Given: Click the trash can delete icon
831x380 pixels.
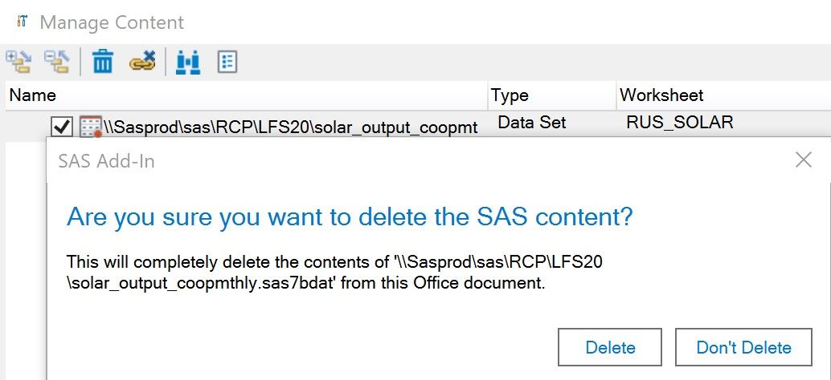Looking at the screenshot, I should point(103,62).
